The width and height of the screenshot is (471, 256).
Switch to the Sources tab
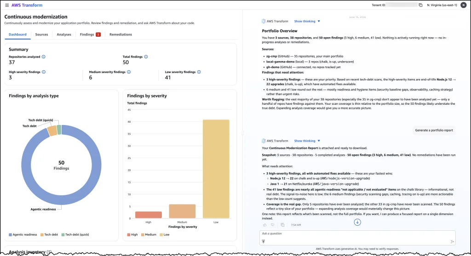pos(41,34)
